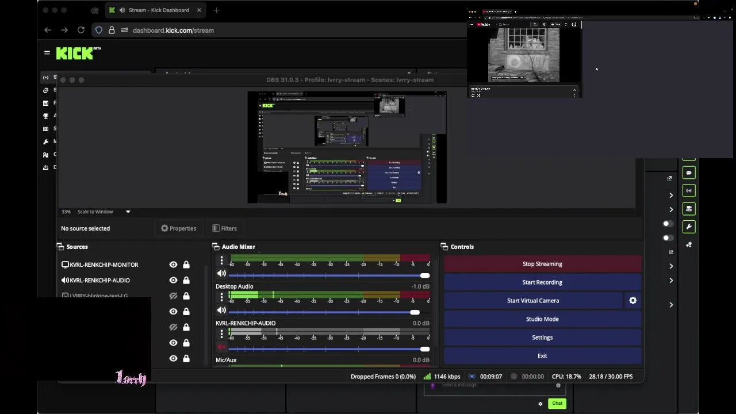Open source Filters

tap(224, 228)
